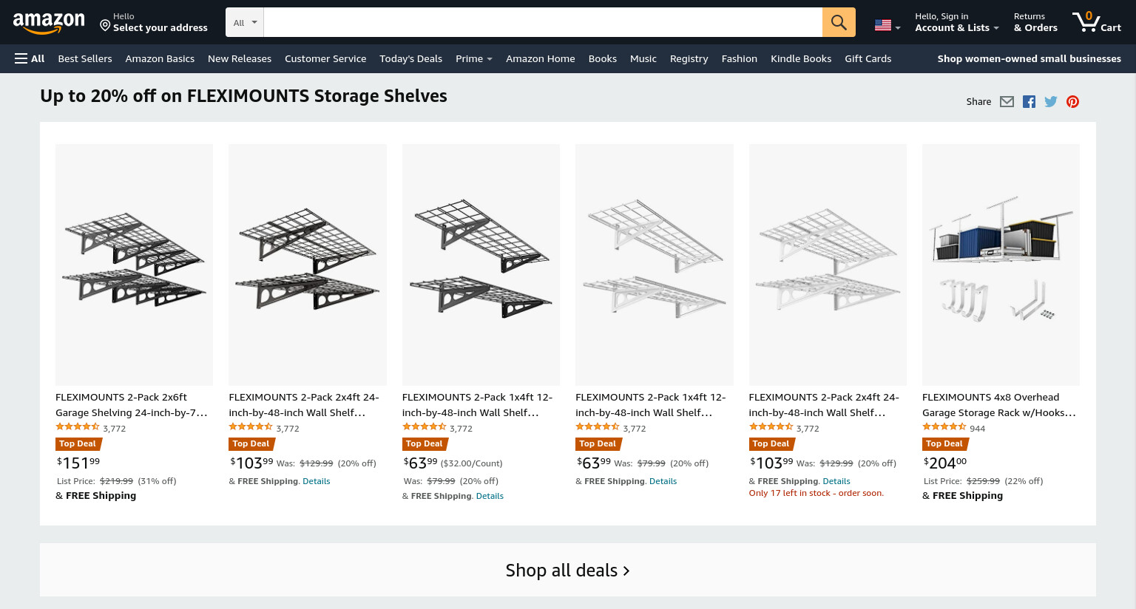The height and width of the screenshot is (609, 1136).
Task: Click the 'Up to 20% off on FLEXIMOUNTS' heading
Action: pos(243,96)
